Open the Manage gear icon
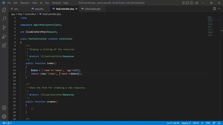This screenshot has width=223, height=125. pos(4,117)
